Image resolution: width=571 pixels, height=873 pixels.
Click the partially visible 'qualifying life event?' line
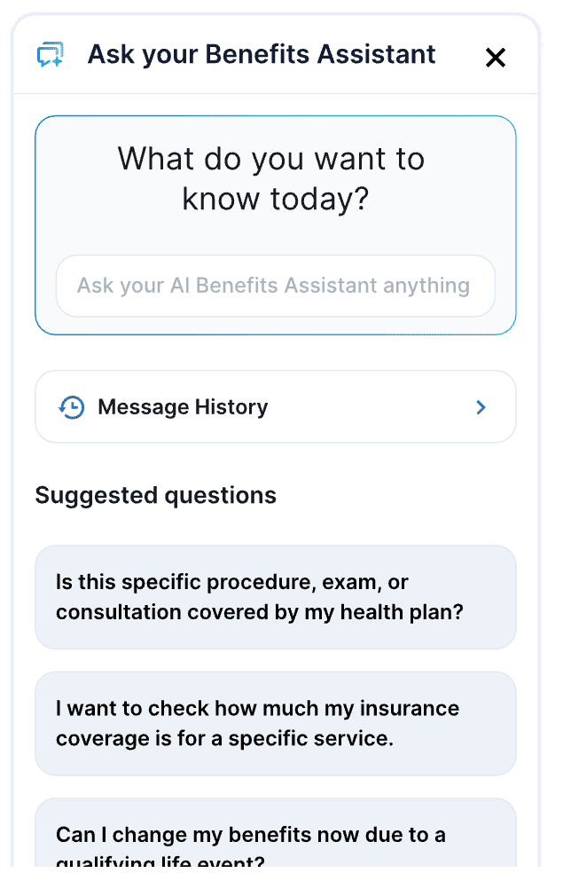[160, 861]
